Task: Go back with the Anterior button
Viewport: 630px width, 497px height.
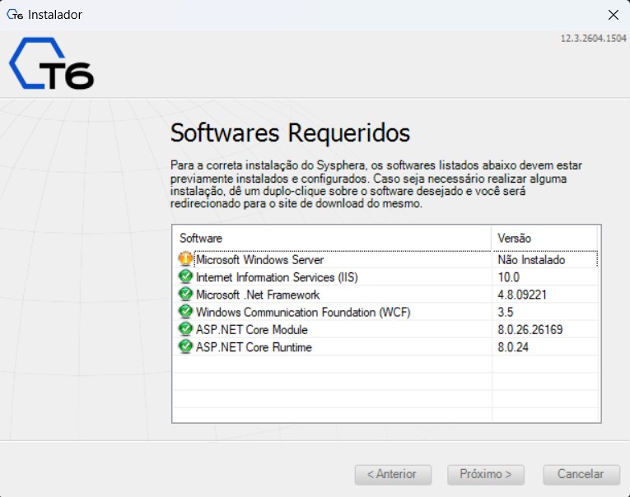Action: (x=393, y=475)
